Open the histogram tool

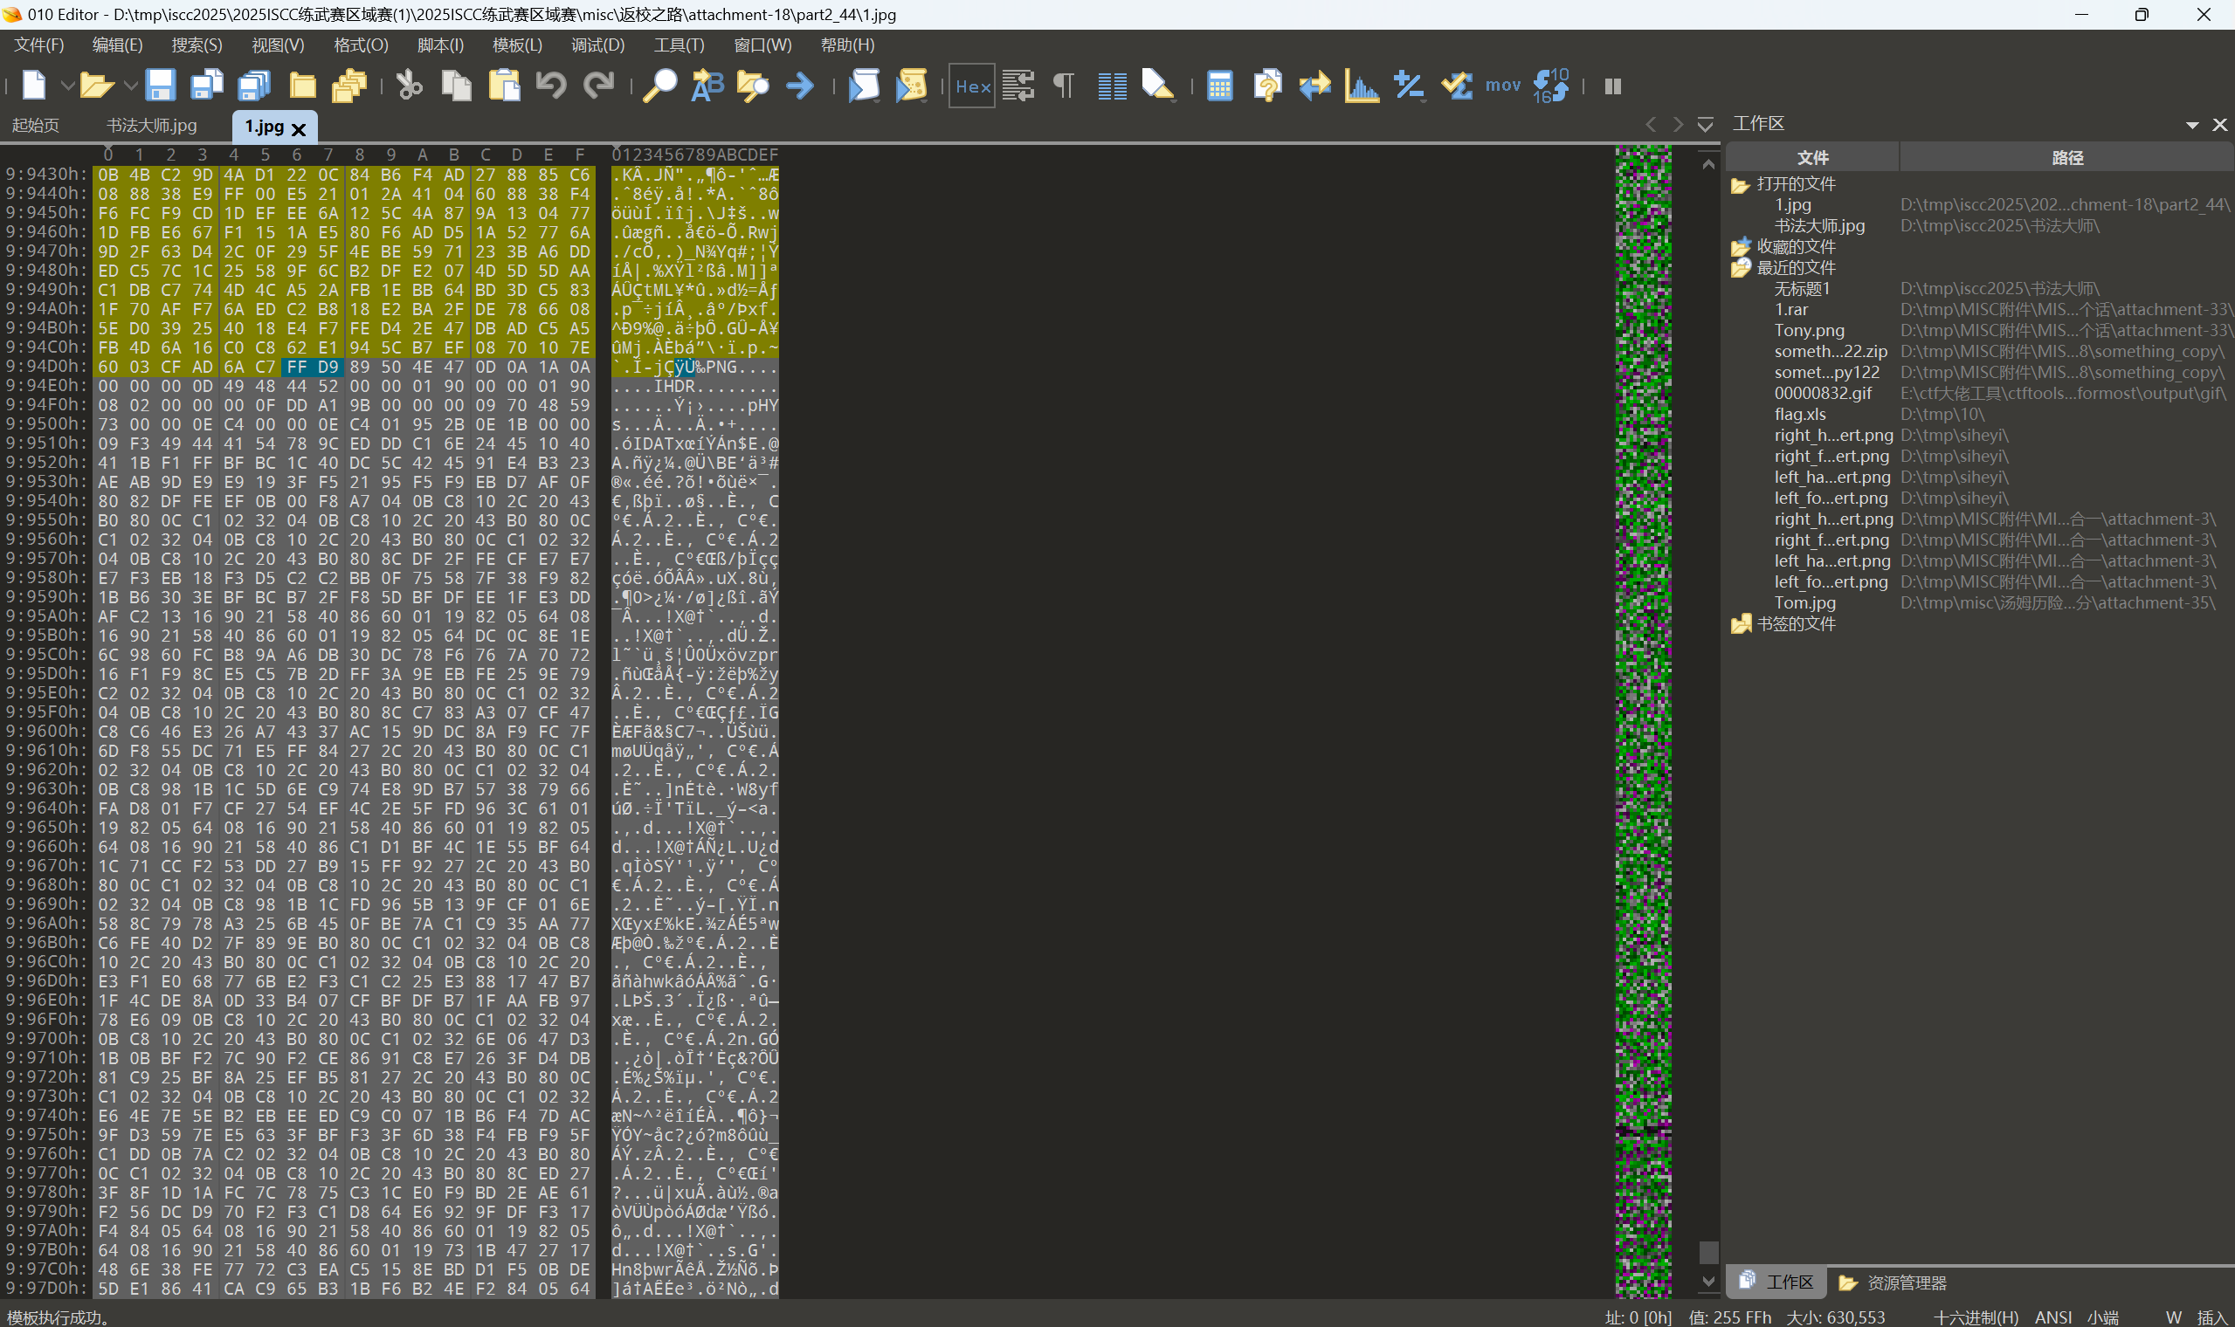click(1362, 86)
